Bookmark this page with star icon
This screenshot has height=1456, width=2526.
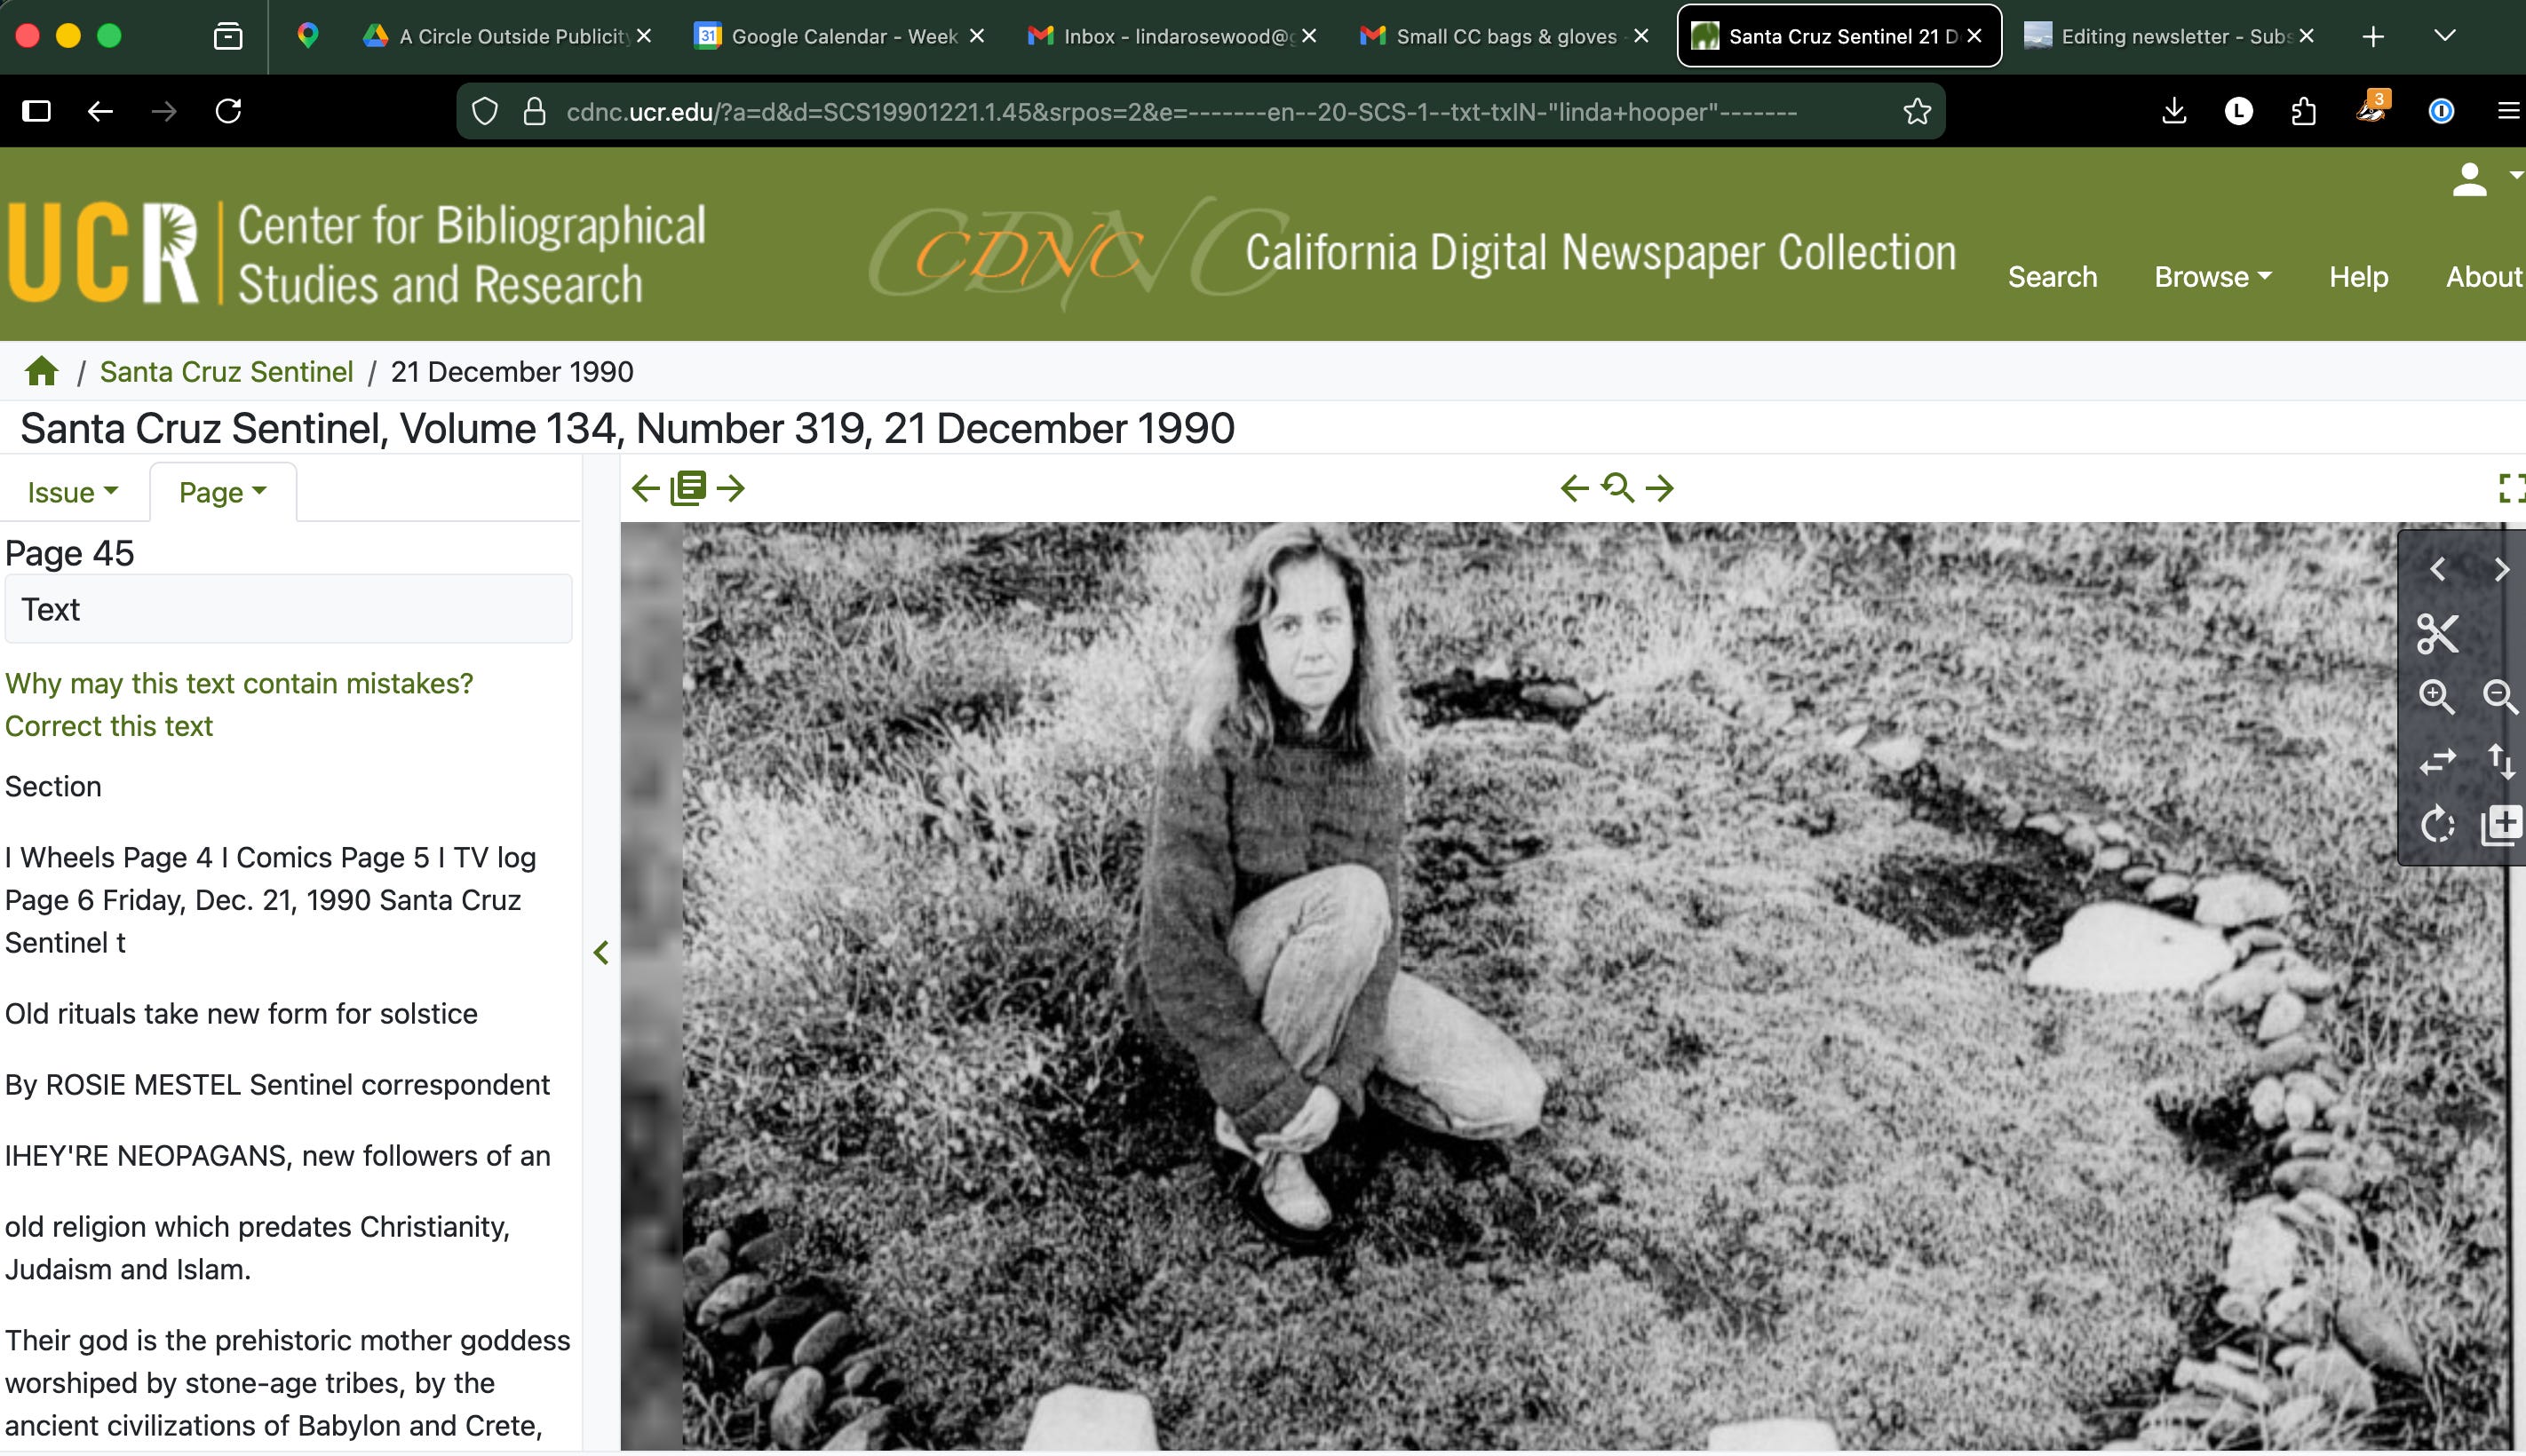coord(1916,111)
